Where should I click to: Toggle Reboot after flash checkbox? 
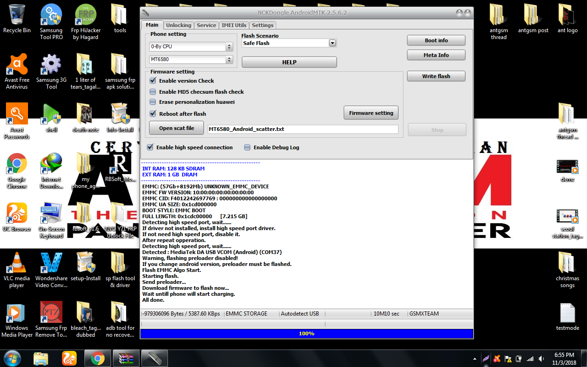(153, 114)
